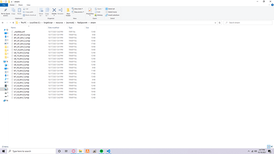Open the notification center icon
Image resolution: width=274 pixels, height=154 pixels.
coord(270,151)
